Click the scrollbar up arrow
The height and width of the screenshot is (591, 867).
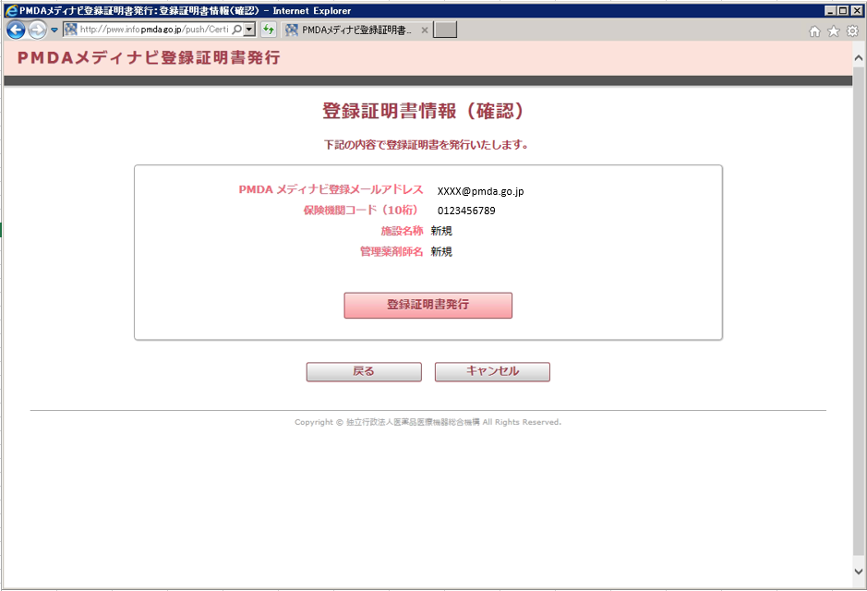tap(859, 57)
